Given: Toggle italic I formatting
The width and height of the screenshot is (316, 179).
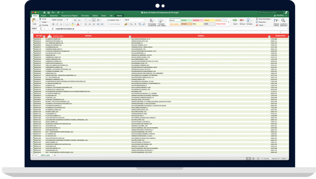Looking at the screenshot, I should pyautogui.click(x=57, y=24).
